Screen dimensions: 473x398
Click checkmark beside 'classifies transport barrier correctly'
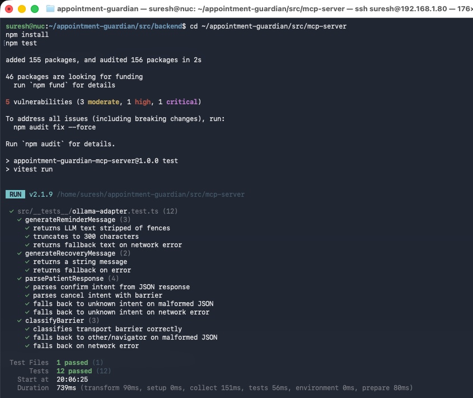coord(27,329)
